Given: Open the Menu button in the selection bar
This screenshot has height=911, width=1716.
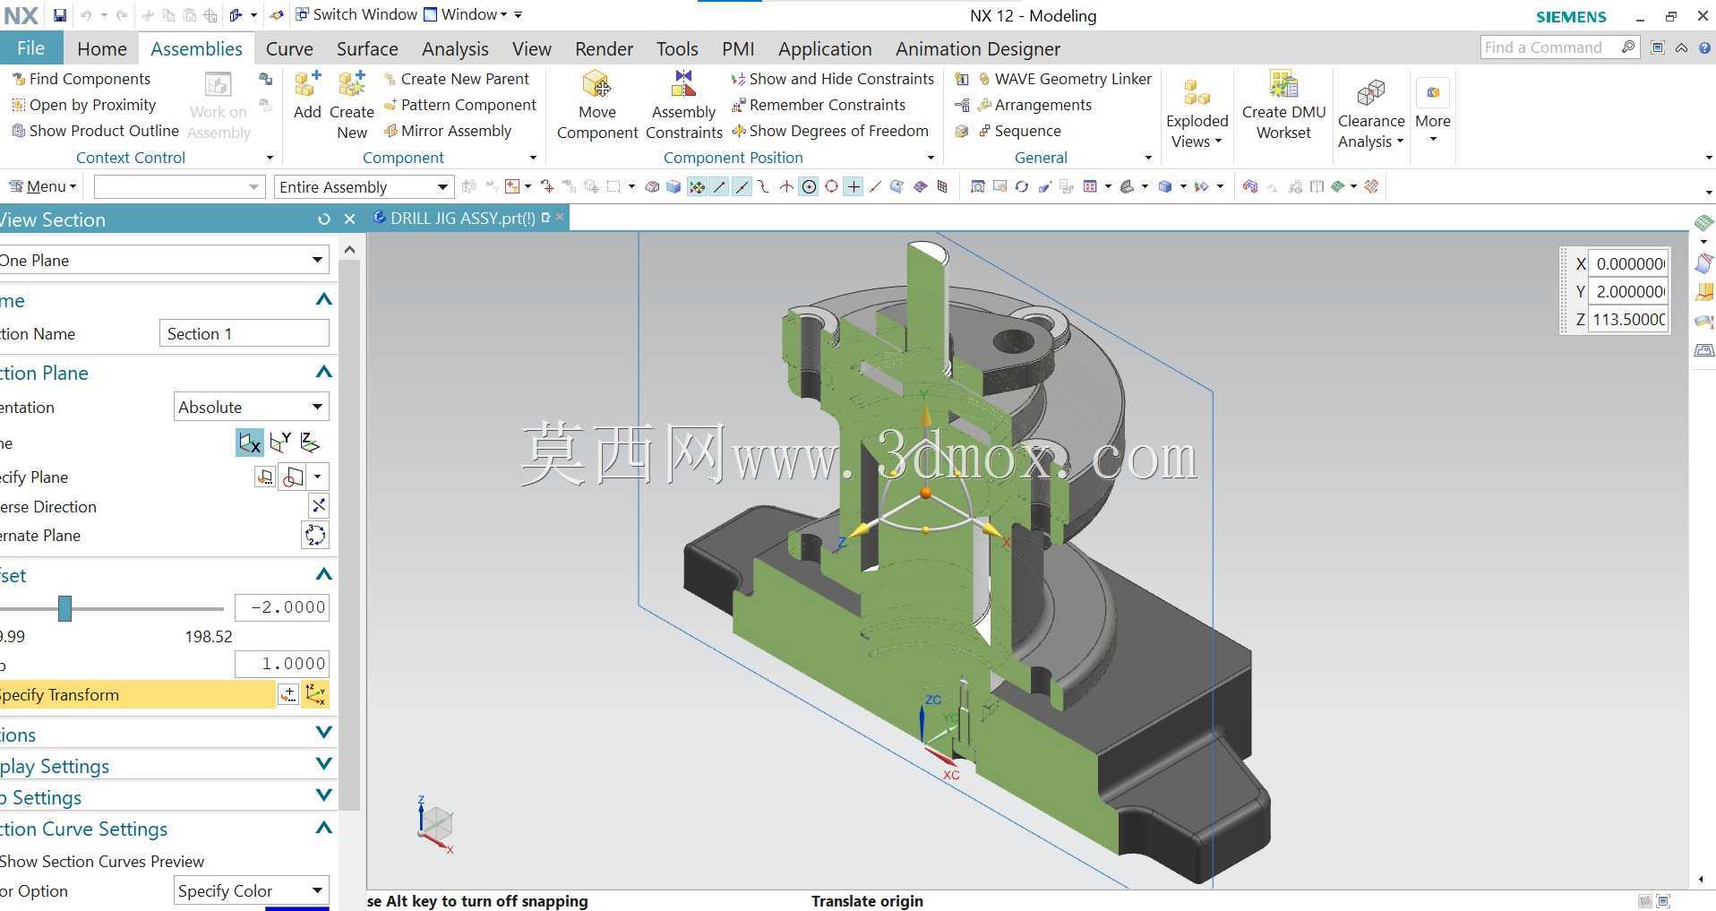Looking at the screenshot, I should tap(43, 186).
